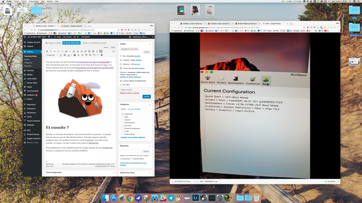
Task: Insert blockquote in WordPress editor
Action: tap(66, 51)
